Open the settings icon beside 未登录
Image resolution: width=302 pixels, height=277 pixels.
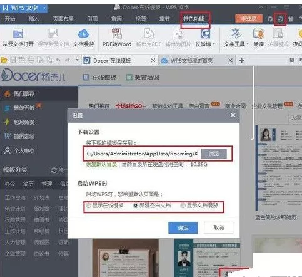[280, 19]
